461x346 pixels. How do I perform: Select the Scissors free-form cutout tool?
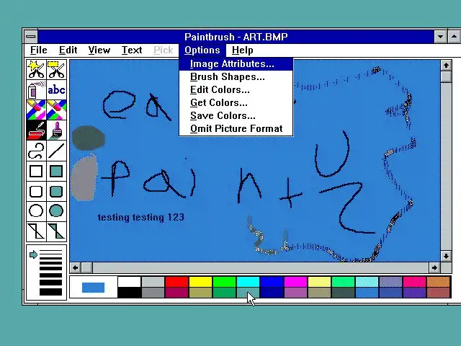pos(36,69)
